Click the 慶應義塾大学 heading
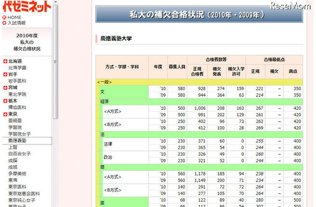Image resolution: width=316 pixels, height=207 pixels. (x=116, y=38)
